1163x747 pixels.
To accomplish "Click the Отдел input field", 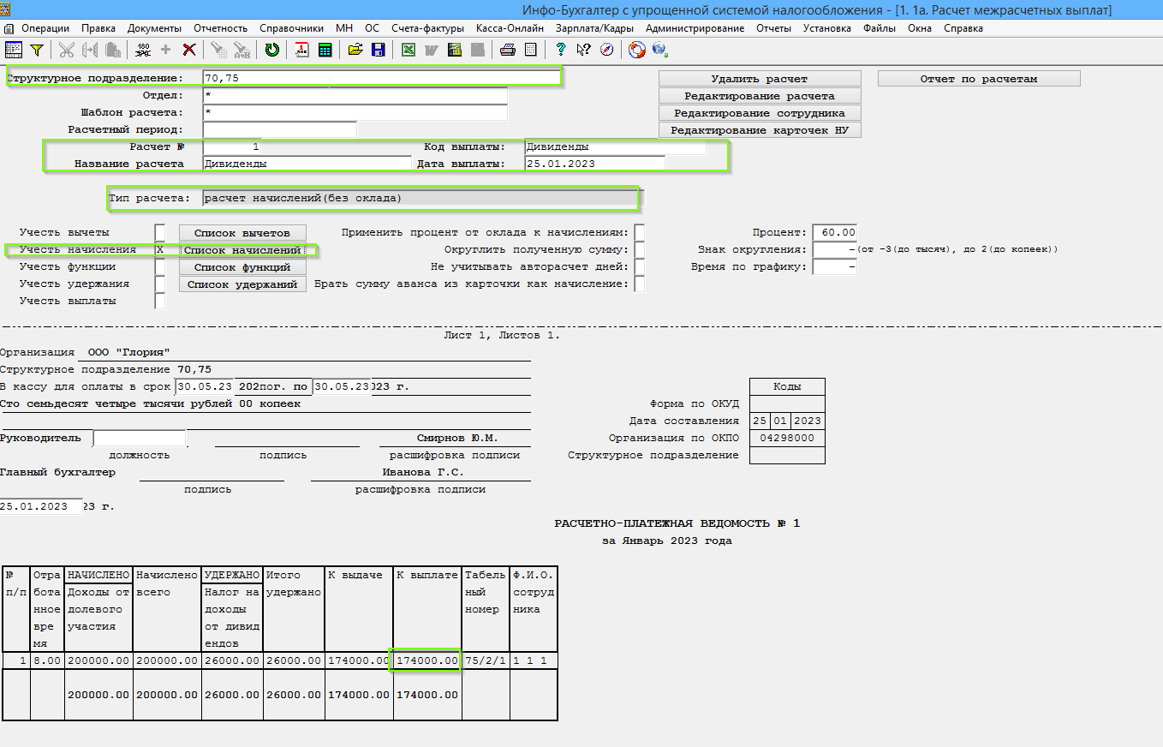I will [355, 95].
